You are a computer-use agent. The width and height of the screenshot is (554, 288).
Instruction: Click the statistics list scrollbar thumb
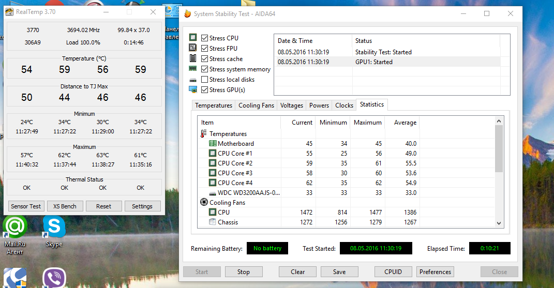click(x=499, y=148)
